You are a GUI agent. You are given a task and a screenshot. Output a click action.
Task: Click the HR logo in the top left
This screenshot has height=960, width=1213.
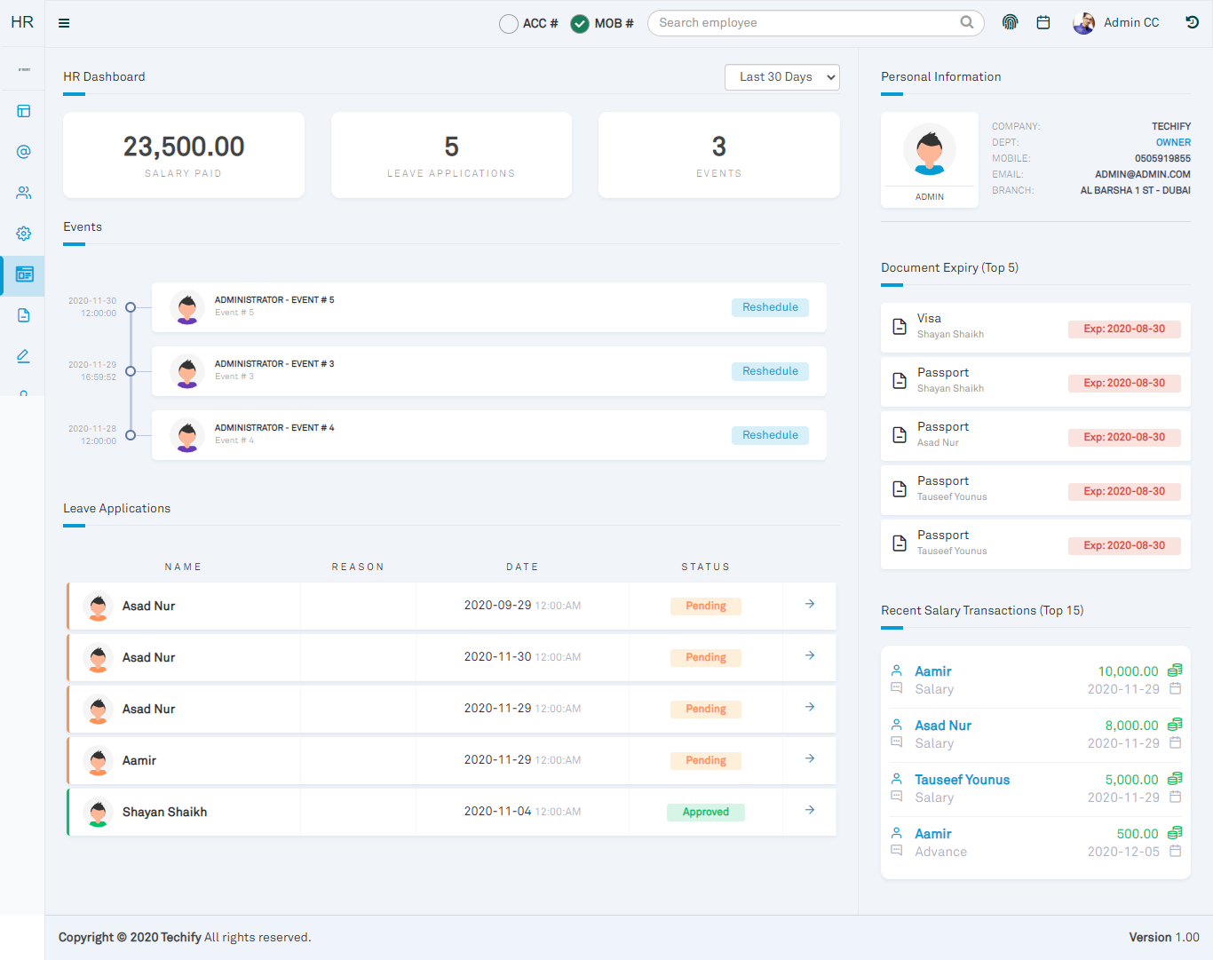21,22
